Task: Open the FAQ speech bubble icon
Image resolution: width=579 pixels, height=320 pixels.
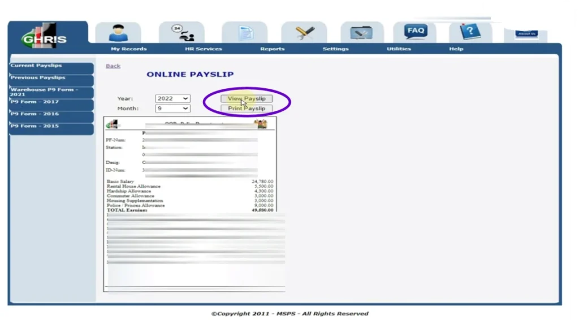Action: [416, 31]
